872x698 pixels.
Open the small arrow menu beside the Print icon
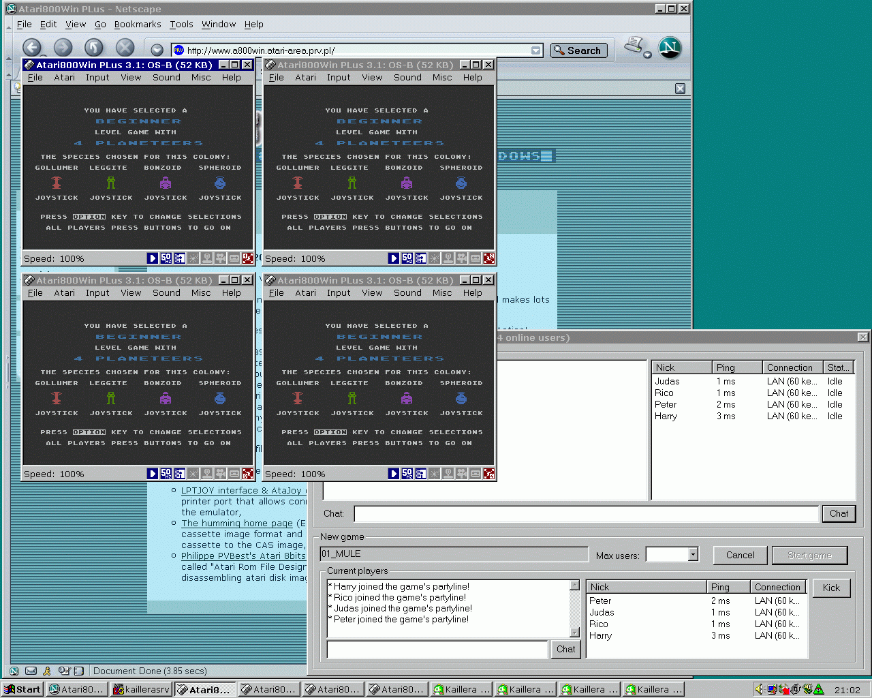647,55
